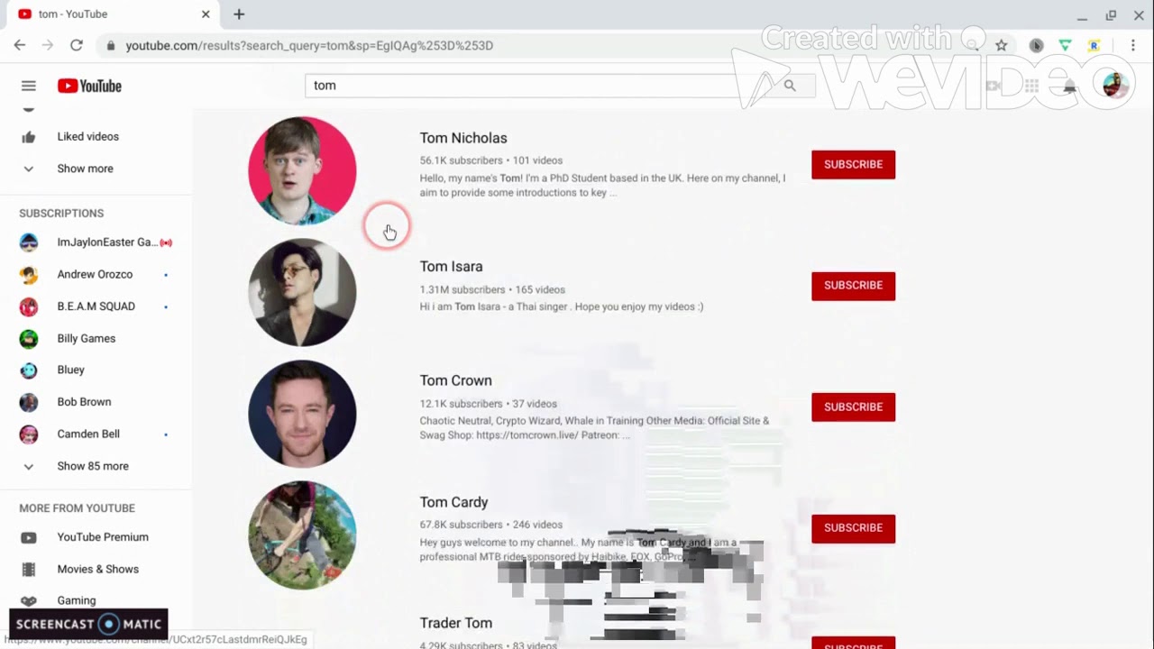Screen dimensions: 1154x649
Task: Click Andrew Orozco channel avatar icon
Action: coord(29,275)
